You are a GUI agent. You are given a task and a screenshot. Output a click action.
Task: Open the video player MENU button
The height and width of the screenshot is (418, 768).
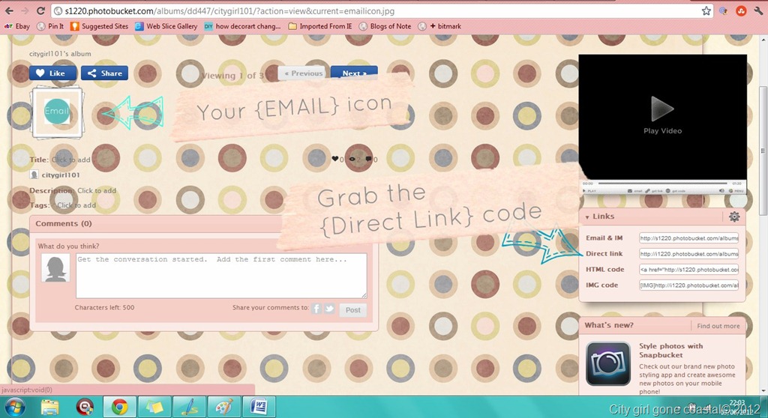[736, 190]
